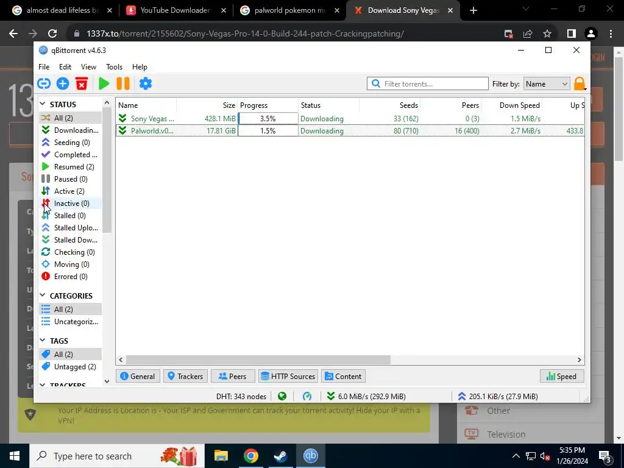This screenshot has width=624, height=468.
Task: Click Sony Vegas row downloading arrow icon
Action: [x=122, y=119]
